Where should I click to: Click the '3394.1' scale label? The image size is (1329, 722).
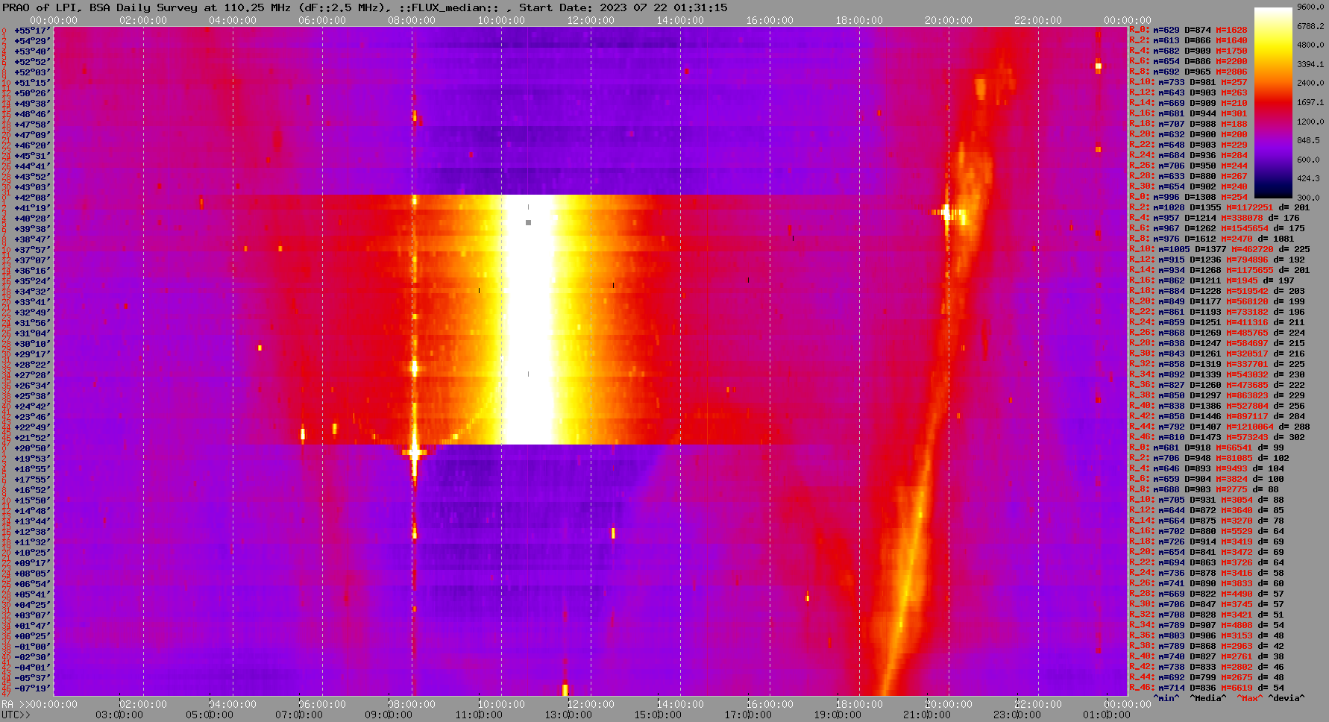pyautogui.click(x=1310, y=64)
